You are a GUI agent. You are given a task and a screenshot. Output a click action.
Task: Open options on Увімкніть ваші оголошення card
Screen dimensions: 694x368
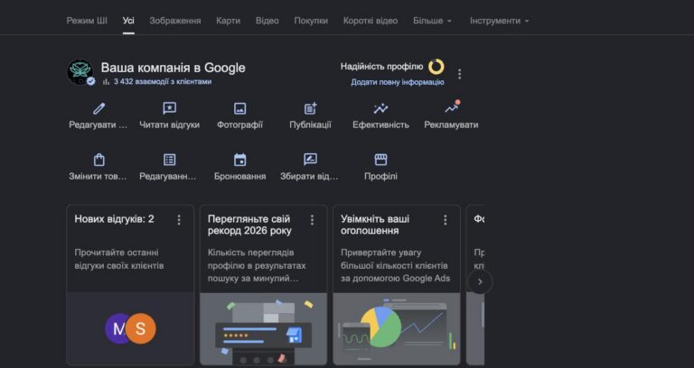point(445,220)
